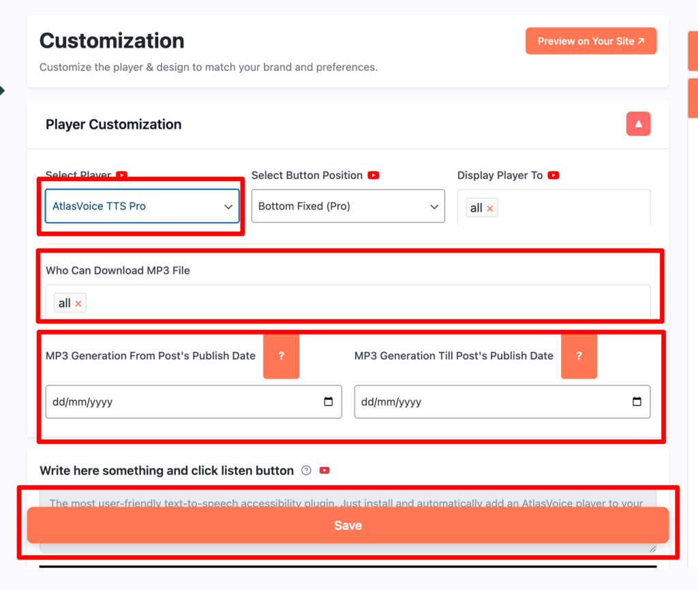Click the MP3 Generation Till date input
The height and width of the screenshot is (591, 698).
click(x=502, y=402)
